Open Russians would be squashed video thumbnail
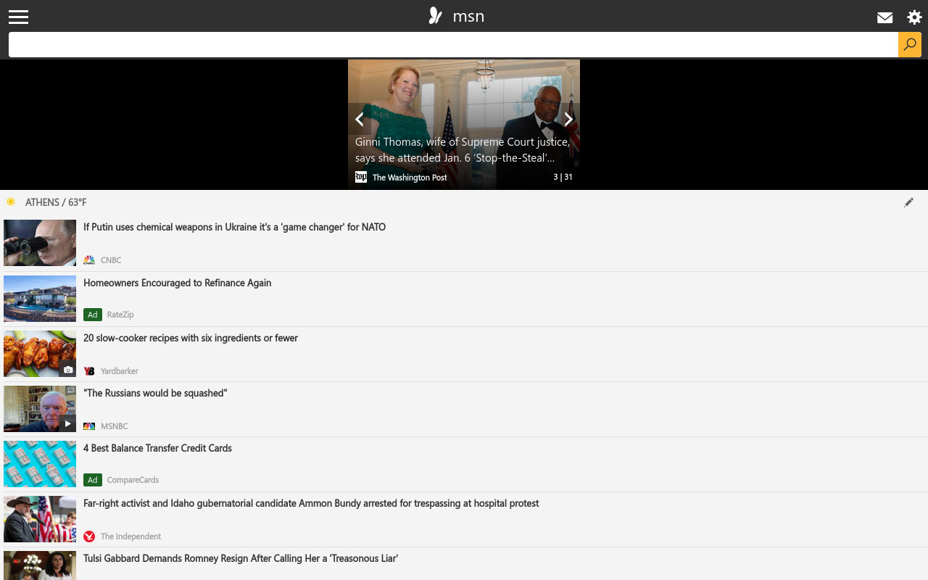 point(40,409)
